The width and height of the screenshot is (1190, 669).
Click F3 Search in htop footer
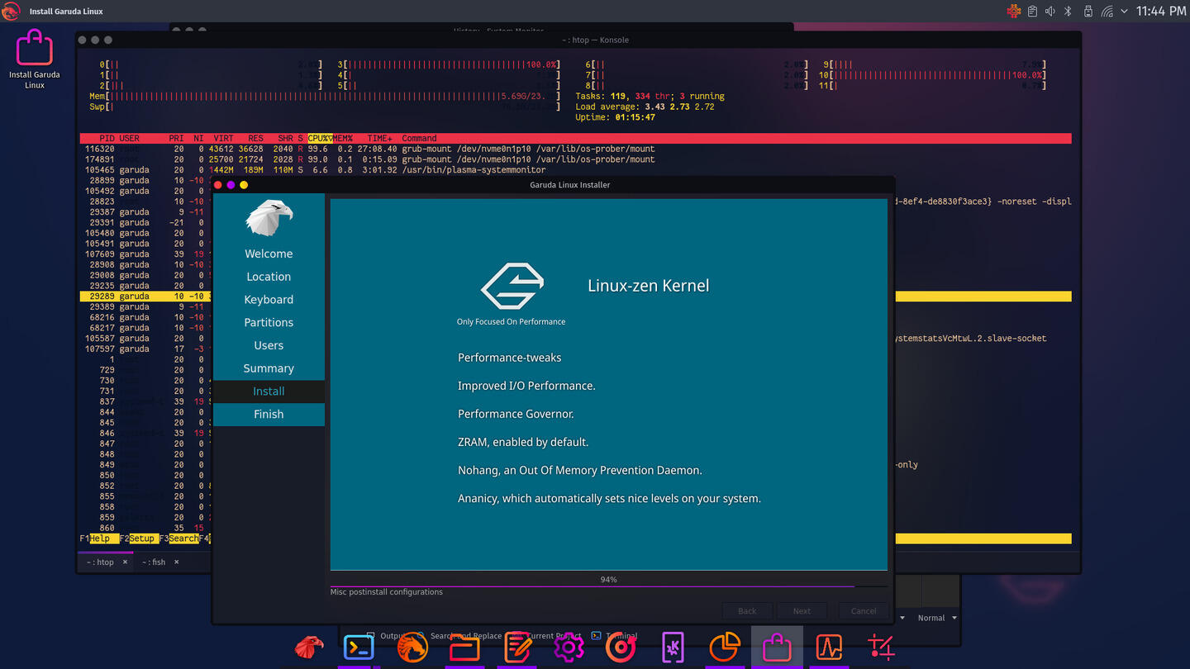pos(179,539)
